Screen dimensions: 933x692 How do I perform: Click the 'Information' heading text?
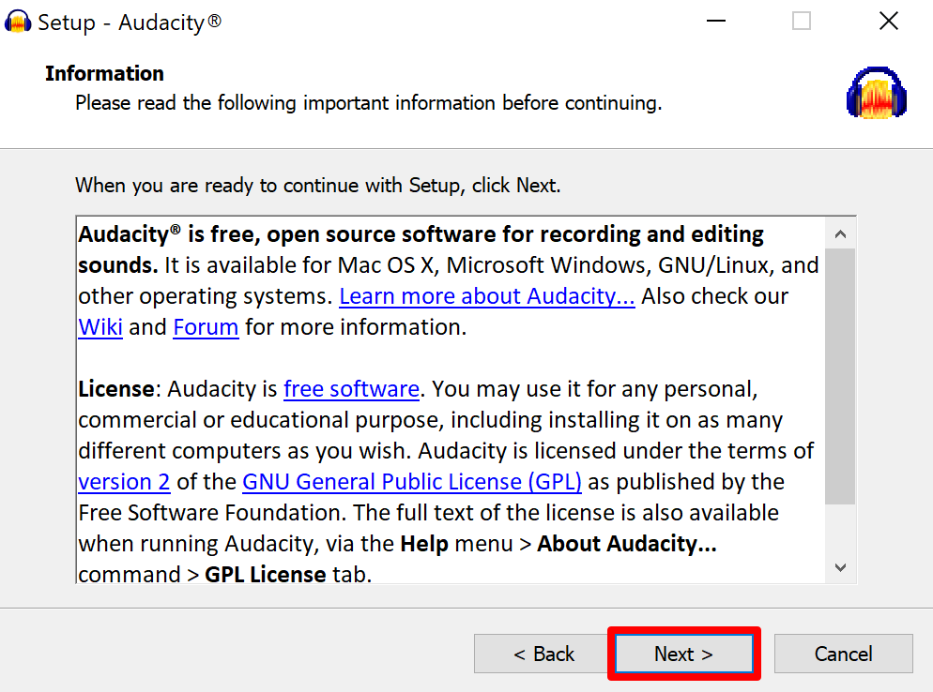(x=105, y=73)
